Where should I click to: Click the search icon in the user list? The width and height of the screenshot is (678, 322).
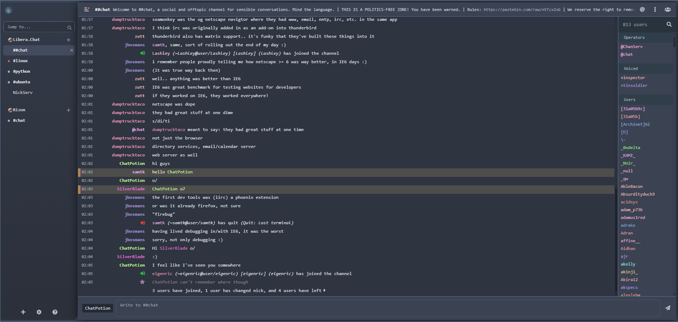coord(669,24)
